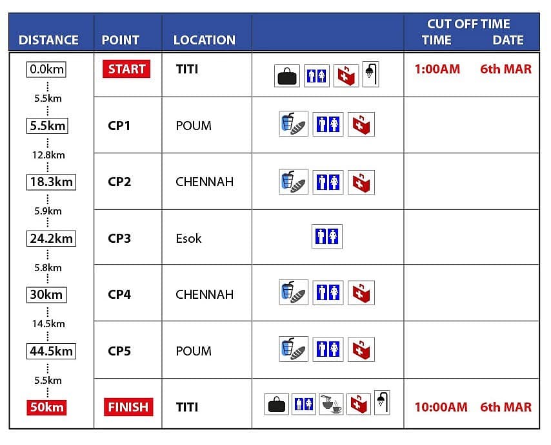Click the restroom icon at CP3 Esok
This screenshot has width=551, height=445.
[326, 236]
